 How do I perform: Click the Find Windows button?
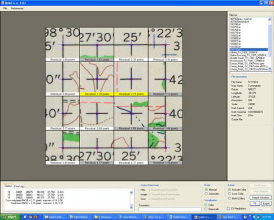260,191
